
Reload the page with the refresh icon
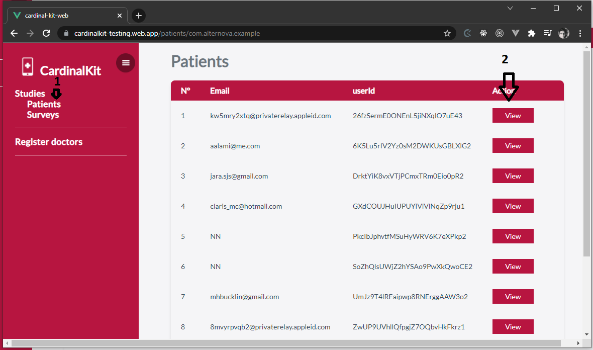pyautogui.click(x=46, y=33)
